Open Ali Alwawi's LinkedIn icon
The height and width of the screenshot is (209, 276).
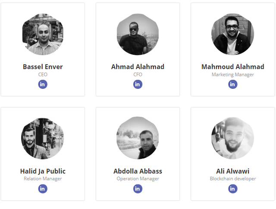point(233,188)
